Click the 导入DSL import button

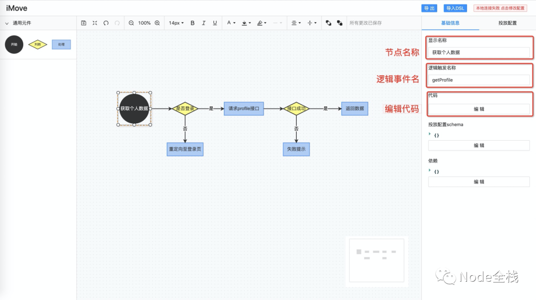[455, 8]
